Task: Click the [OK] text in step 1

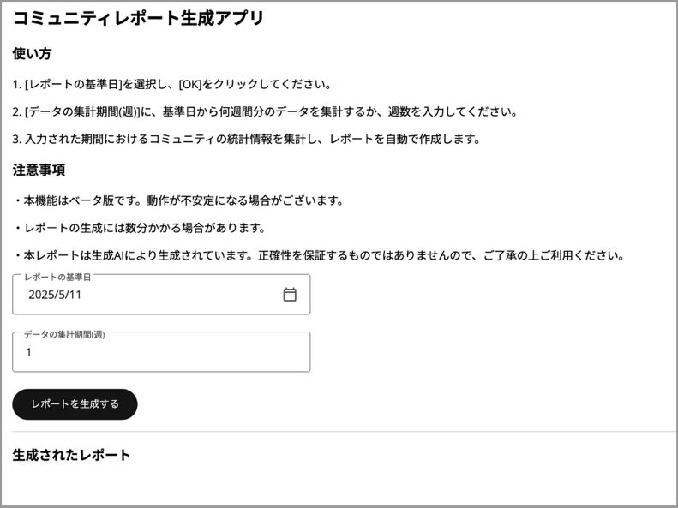Action: click(189, 85)
